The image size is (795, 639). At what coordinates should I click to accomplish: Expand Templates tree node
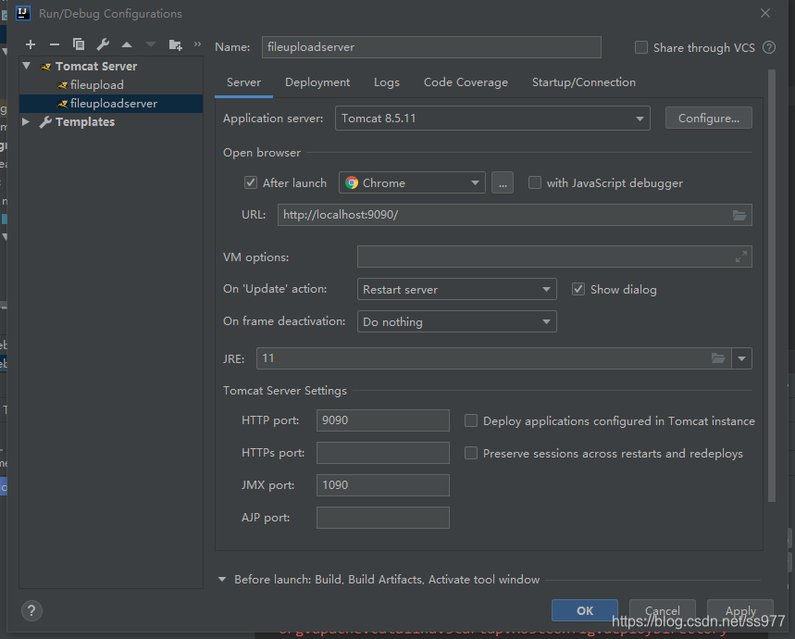(26, 121)
